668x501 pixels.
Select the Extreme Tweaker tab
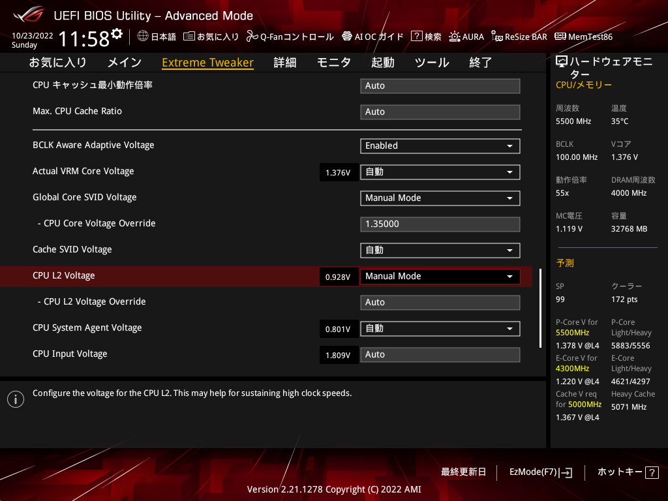(208, 63)
